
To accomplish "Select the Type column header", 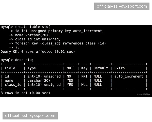I will (x=32, y=68).
